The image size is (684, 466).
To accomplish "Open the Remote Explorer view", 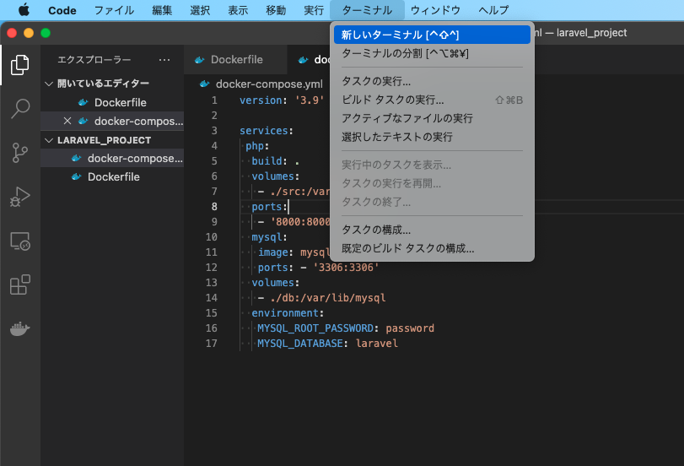I will click(19, 241).
